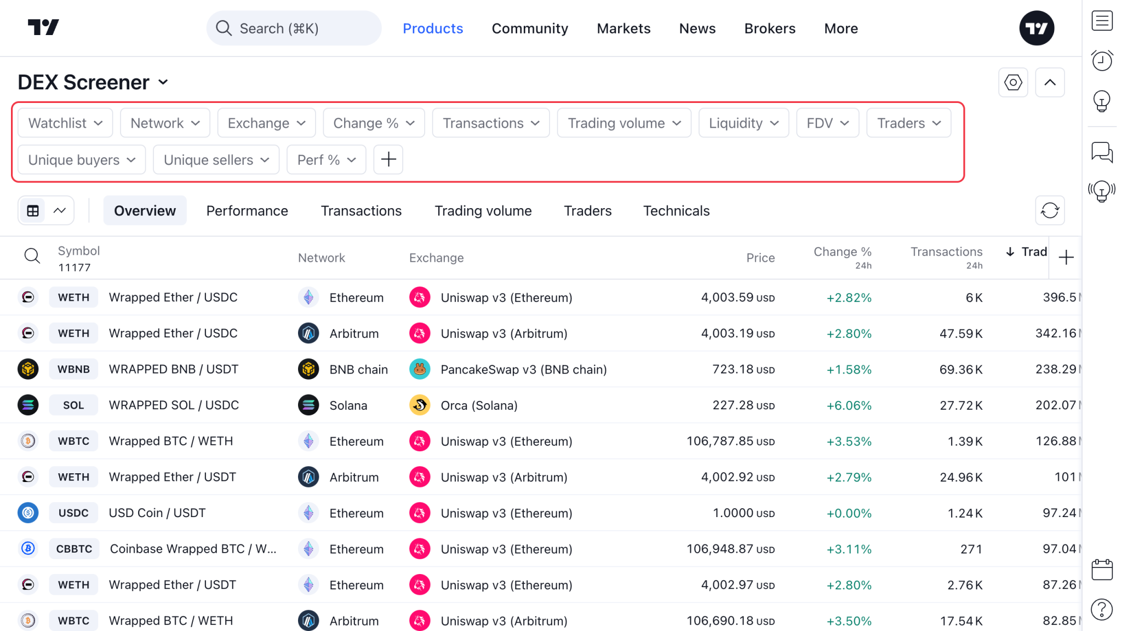Open the ideas lightbulb icon in sidebar
1122x631 pixels.
pyautogui.click(x=1102, y=101)
